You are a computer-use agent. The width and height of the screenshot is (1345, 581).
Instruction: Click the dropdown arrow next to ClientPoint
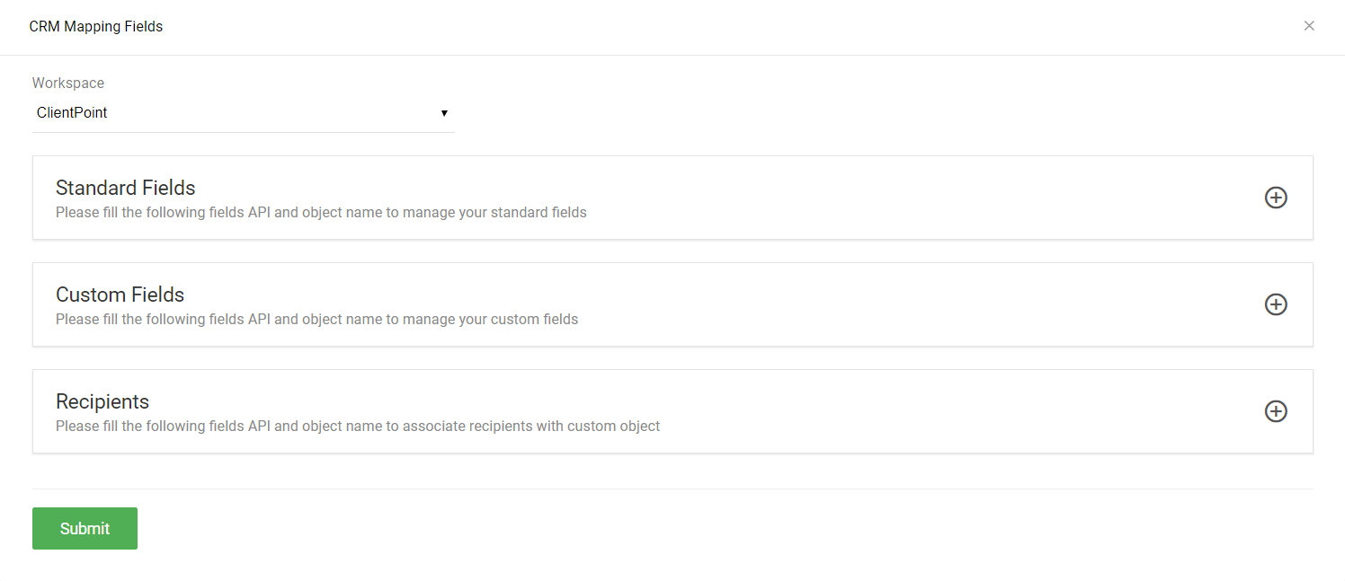444,112
